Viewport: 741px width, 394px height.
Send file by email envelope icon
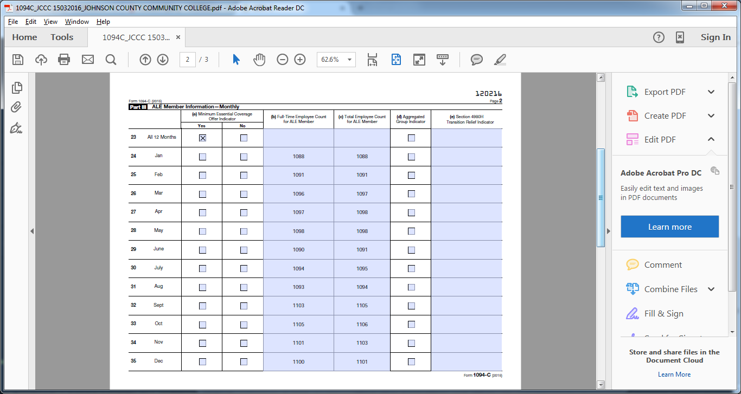(88, 60)
